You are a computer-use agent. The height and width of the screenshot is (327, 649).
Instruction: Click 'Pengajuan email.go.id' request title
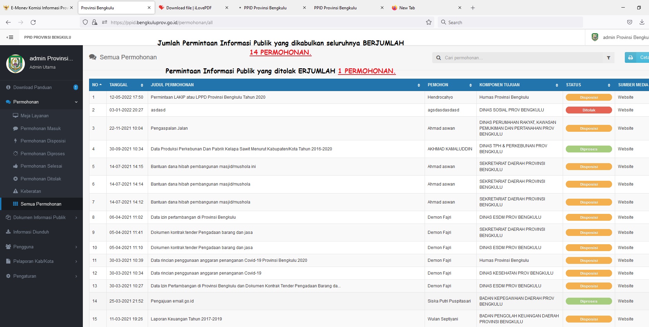click(172, 301)
